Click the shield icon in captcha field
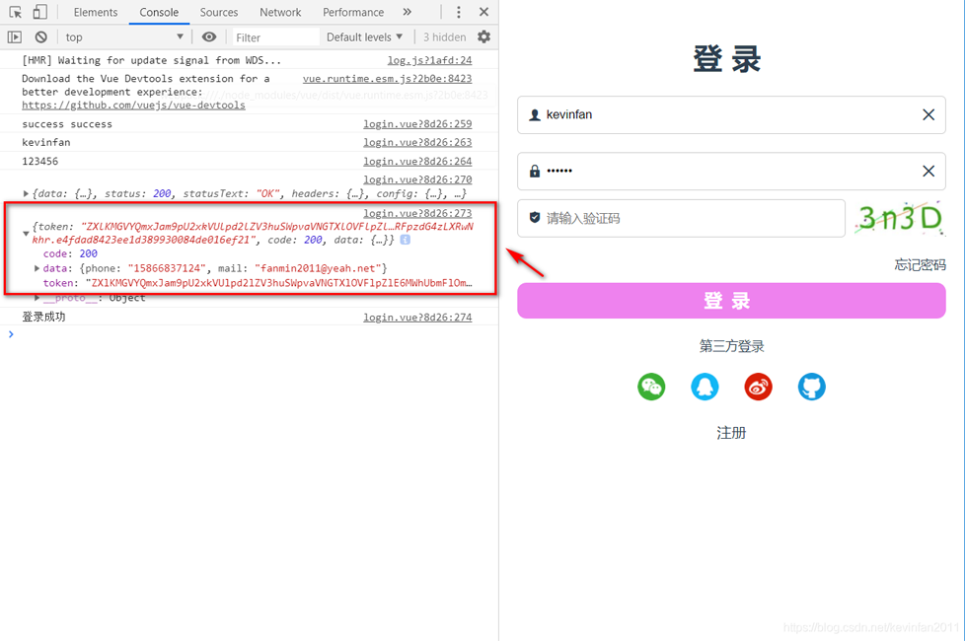This screenshot has height=641, width=965. click(535, 217)
